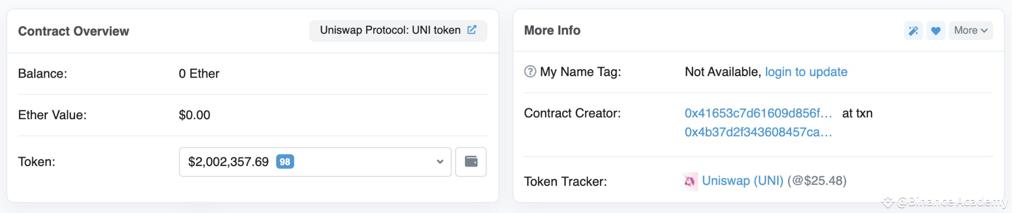
Task: Click the @$25.48 token price text
Action: point(817,180)
